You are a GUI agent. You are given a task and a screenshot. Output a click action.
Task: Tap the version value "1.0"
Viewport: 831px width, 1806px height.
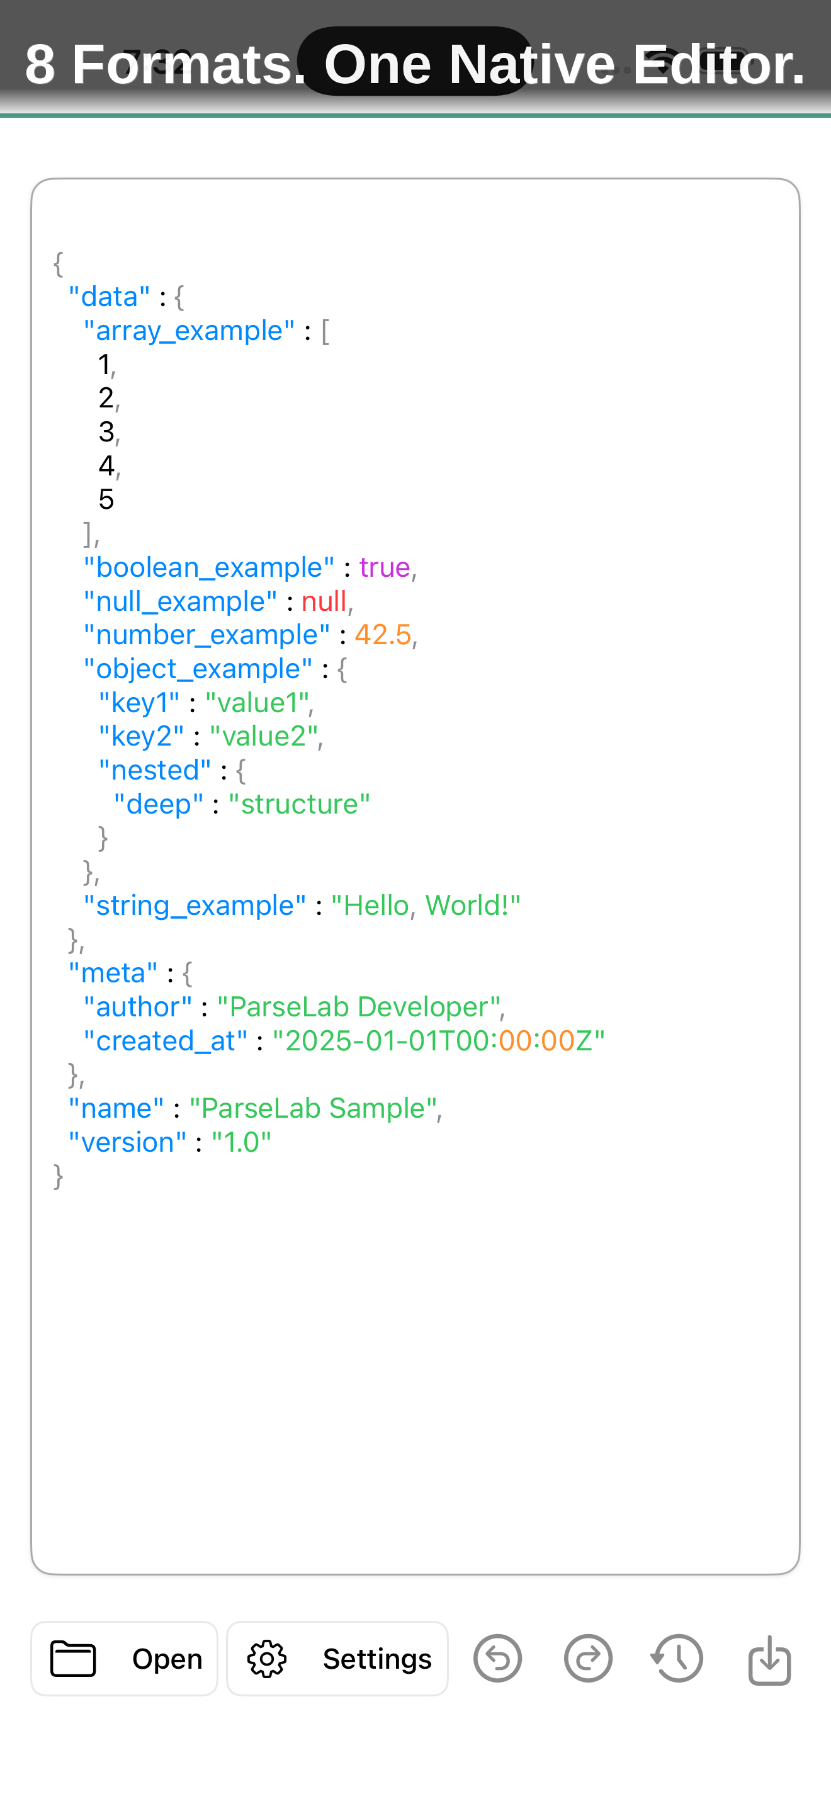242,1142
